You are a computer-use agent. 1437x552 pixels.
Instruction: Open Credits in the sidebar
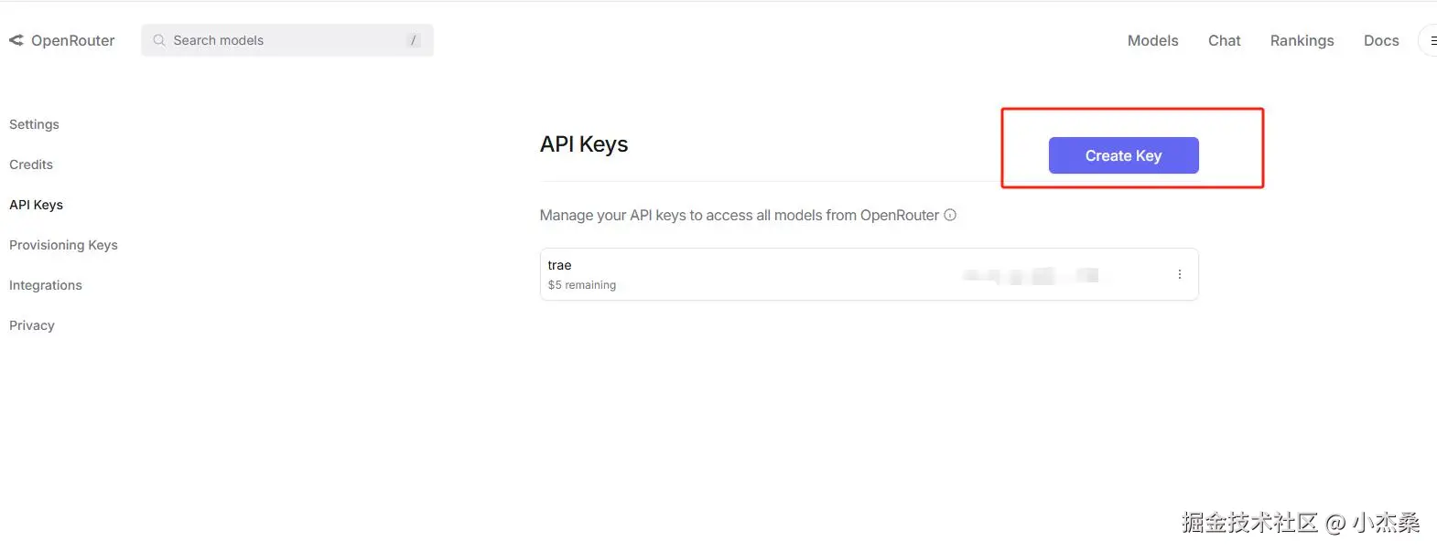coord(31,165)
